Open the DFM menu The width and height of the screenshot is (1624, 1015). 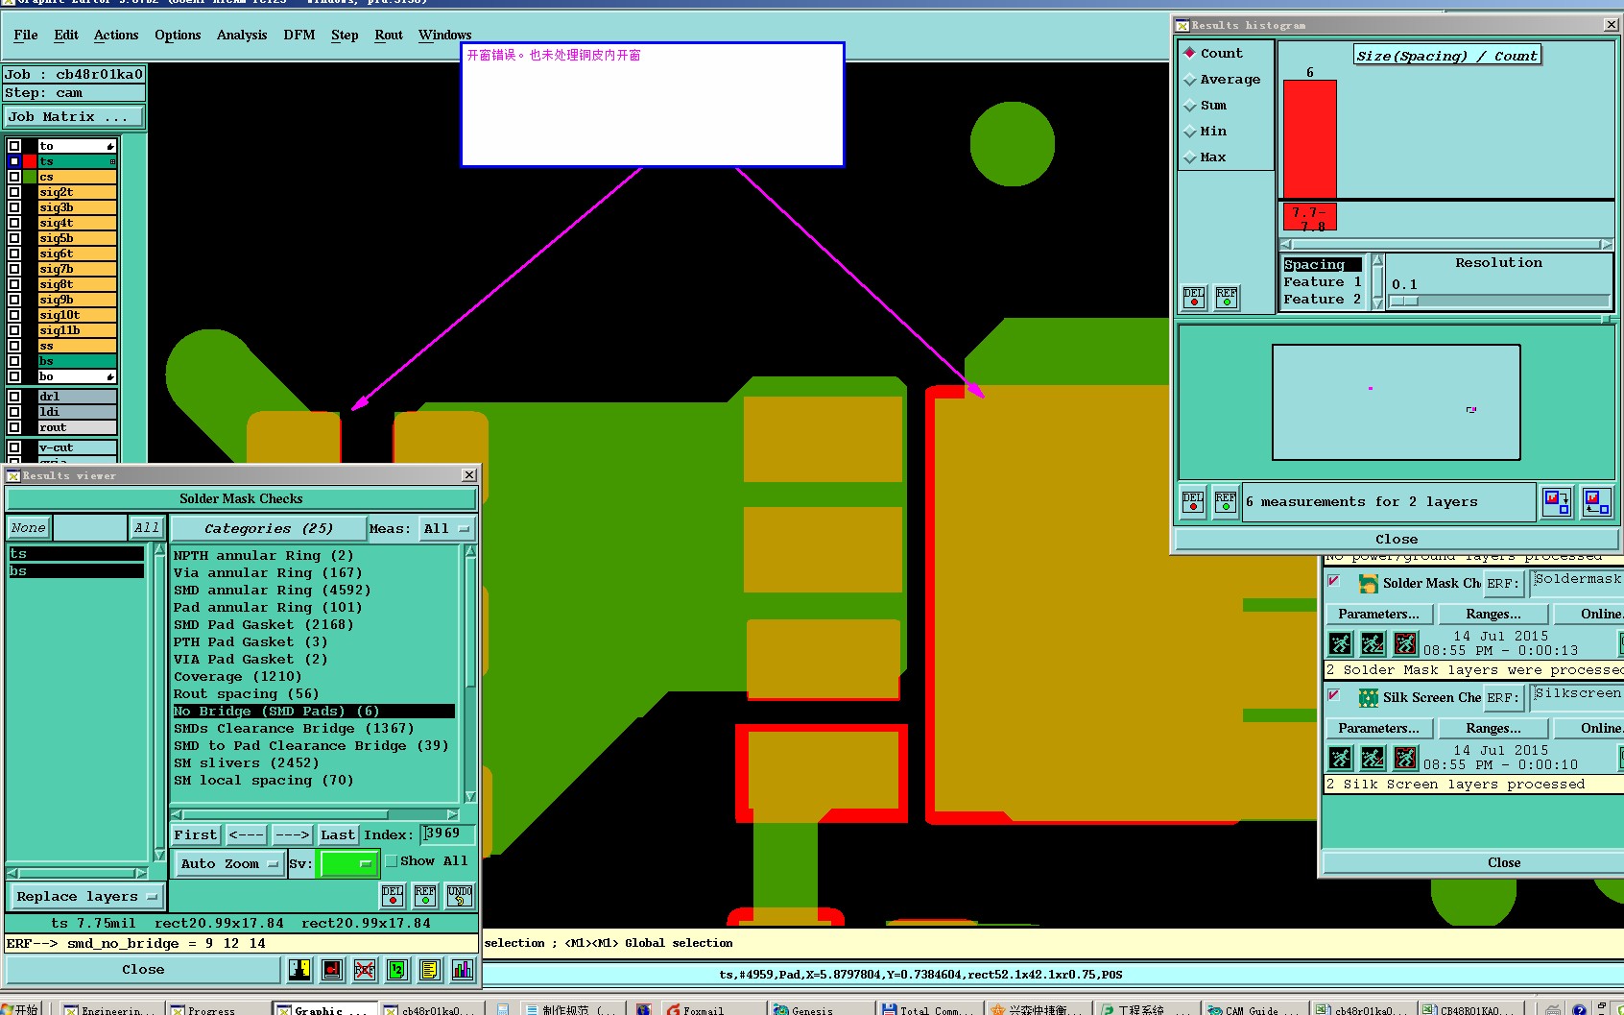pos(299,36)
